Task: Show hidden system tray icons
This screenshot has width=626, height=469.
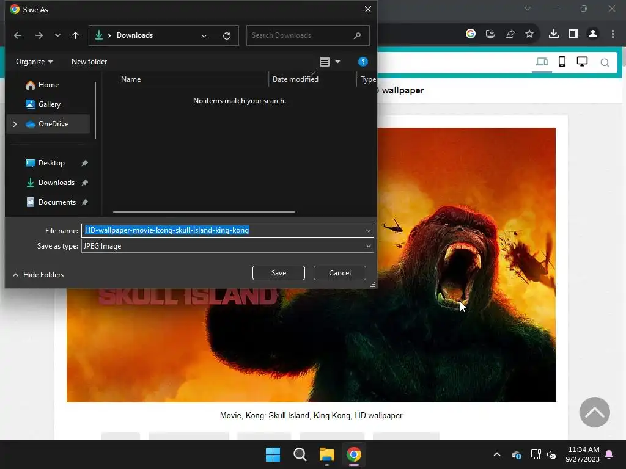Action: (497, 454)
